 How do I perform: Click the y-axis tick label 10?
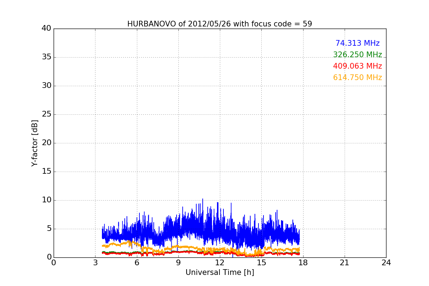(46, 200)
